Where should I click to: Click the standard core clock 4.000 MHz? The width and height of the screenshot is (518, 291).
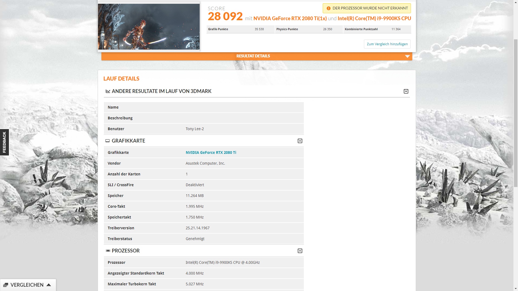pyautogui.click(x=195, y=273)
